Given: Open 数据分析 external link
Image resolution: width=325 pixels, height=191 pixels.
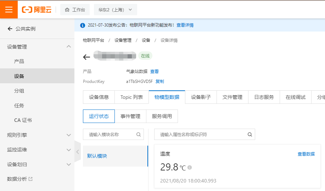Looking at the screenshot, I should 20,179.
